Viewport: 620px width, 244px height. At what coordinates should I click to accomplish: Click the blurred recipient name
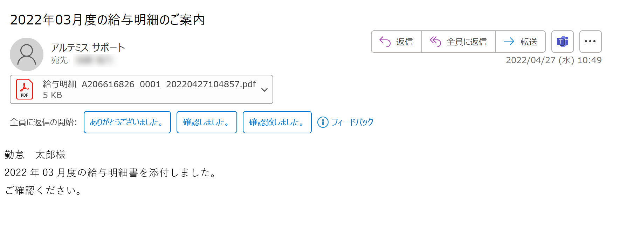tap(95, 60)
